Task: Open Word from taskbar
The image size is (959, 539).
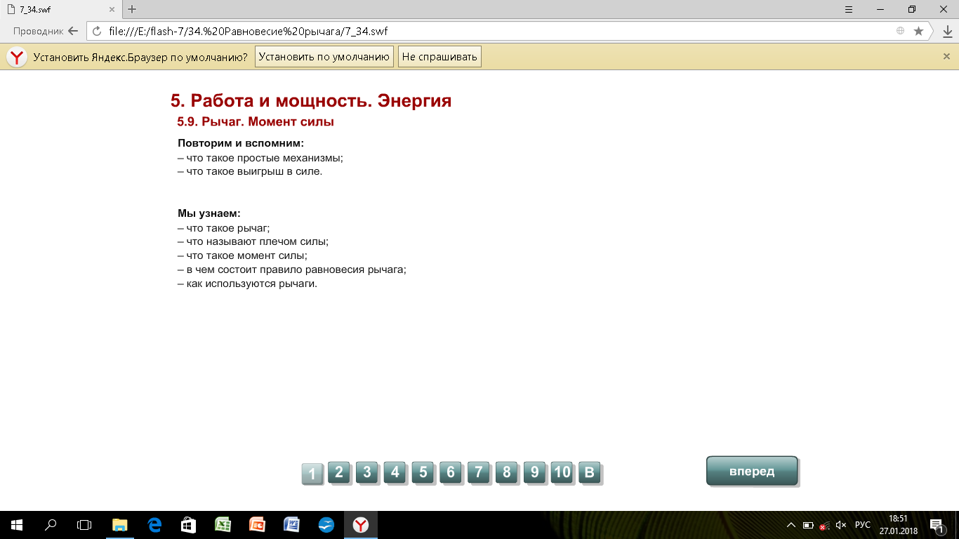Action: click(x=291, y=524)
